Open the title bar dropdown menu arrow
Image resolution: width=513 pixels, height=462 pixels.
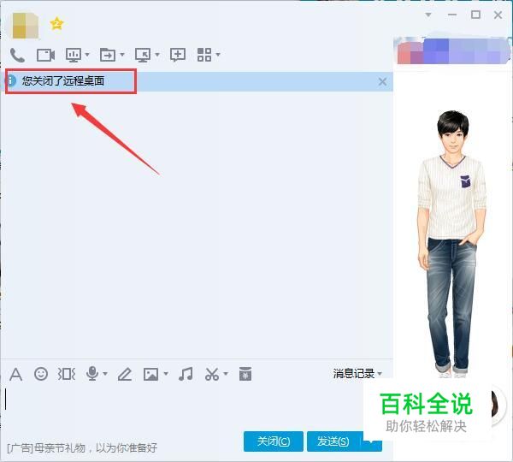[x=428, y=15]
